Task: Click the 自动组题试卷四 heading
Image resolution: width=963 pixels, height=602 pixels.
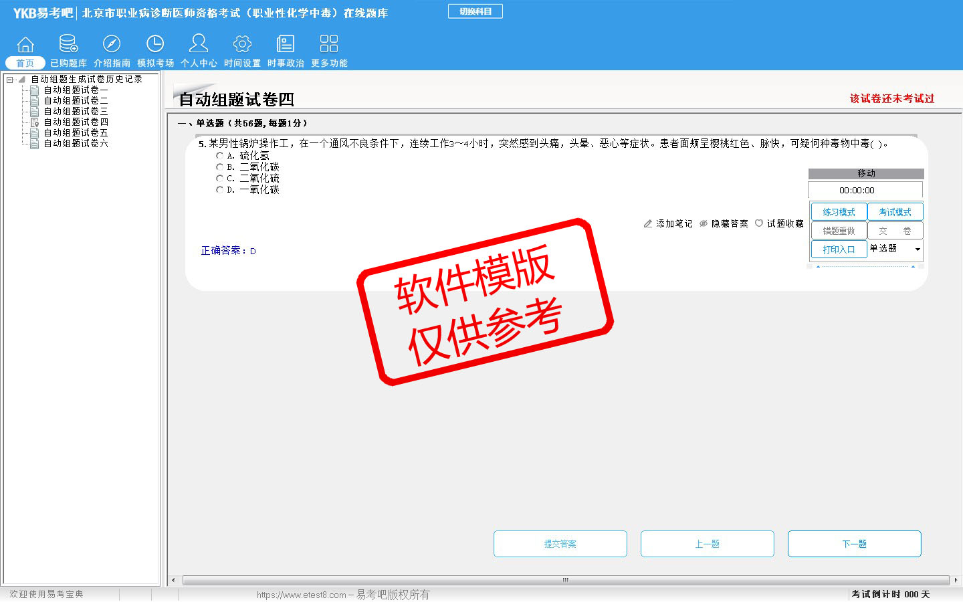Action: [x=237, y=100]
